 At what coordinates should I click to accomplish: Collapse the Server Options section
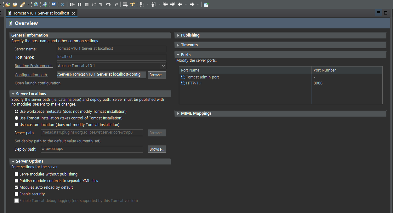click(13, 161)
